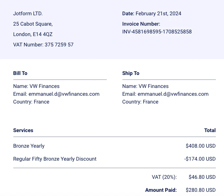224x196 pixels.
Task: Select the Bronze Yearly service row
Action: click(x=29, y=146)
